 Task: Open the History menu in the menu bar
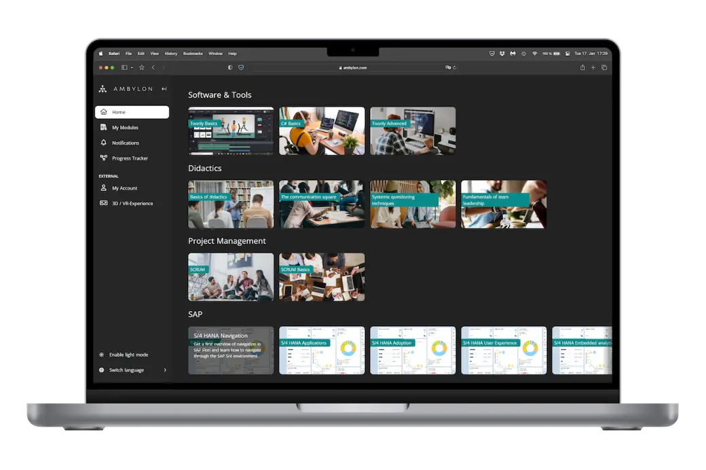pyautogui.click(x=171, y=54)
